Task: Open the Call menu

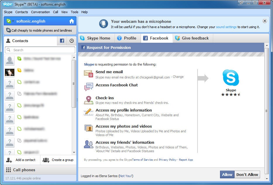Action: [56, 12]
